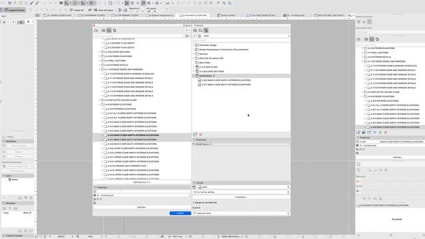This screenshot has width=425, height=239.
Task: Click the second icon in Navigator bottom toolbar
Action: 363,132
